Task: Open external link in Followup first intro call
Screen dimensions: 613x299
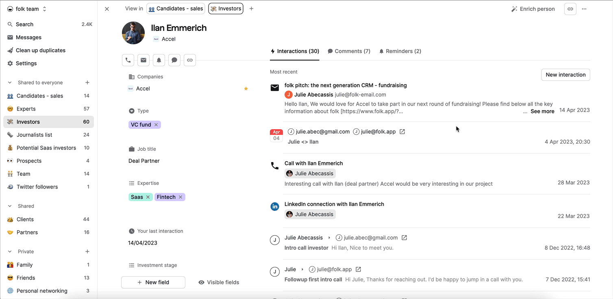Action: coord(358,269)
